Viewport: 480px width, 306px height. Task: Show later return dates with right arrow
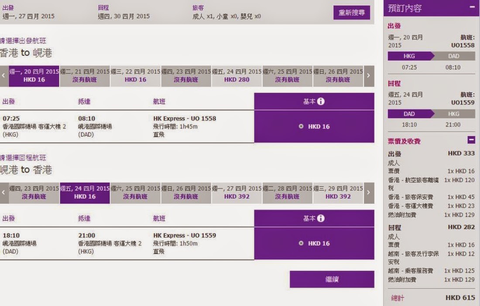369,193
